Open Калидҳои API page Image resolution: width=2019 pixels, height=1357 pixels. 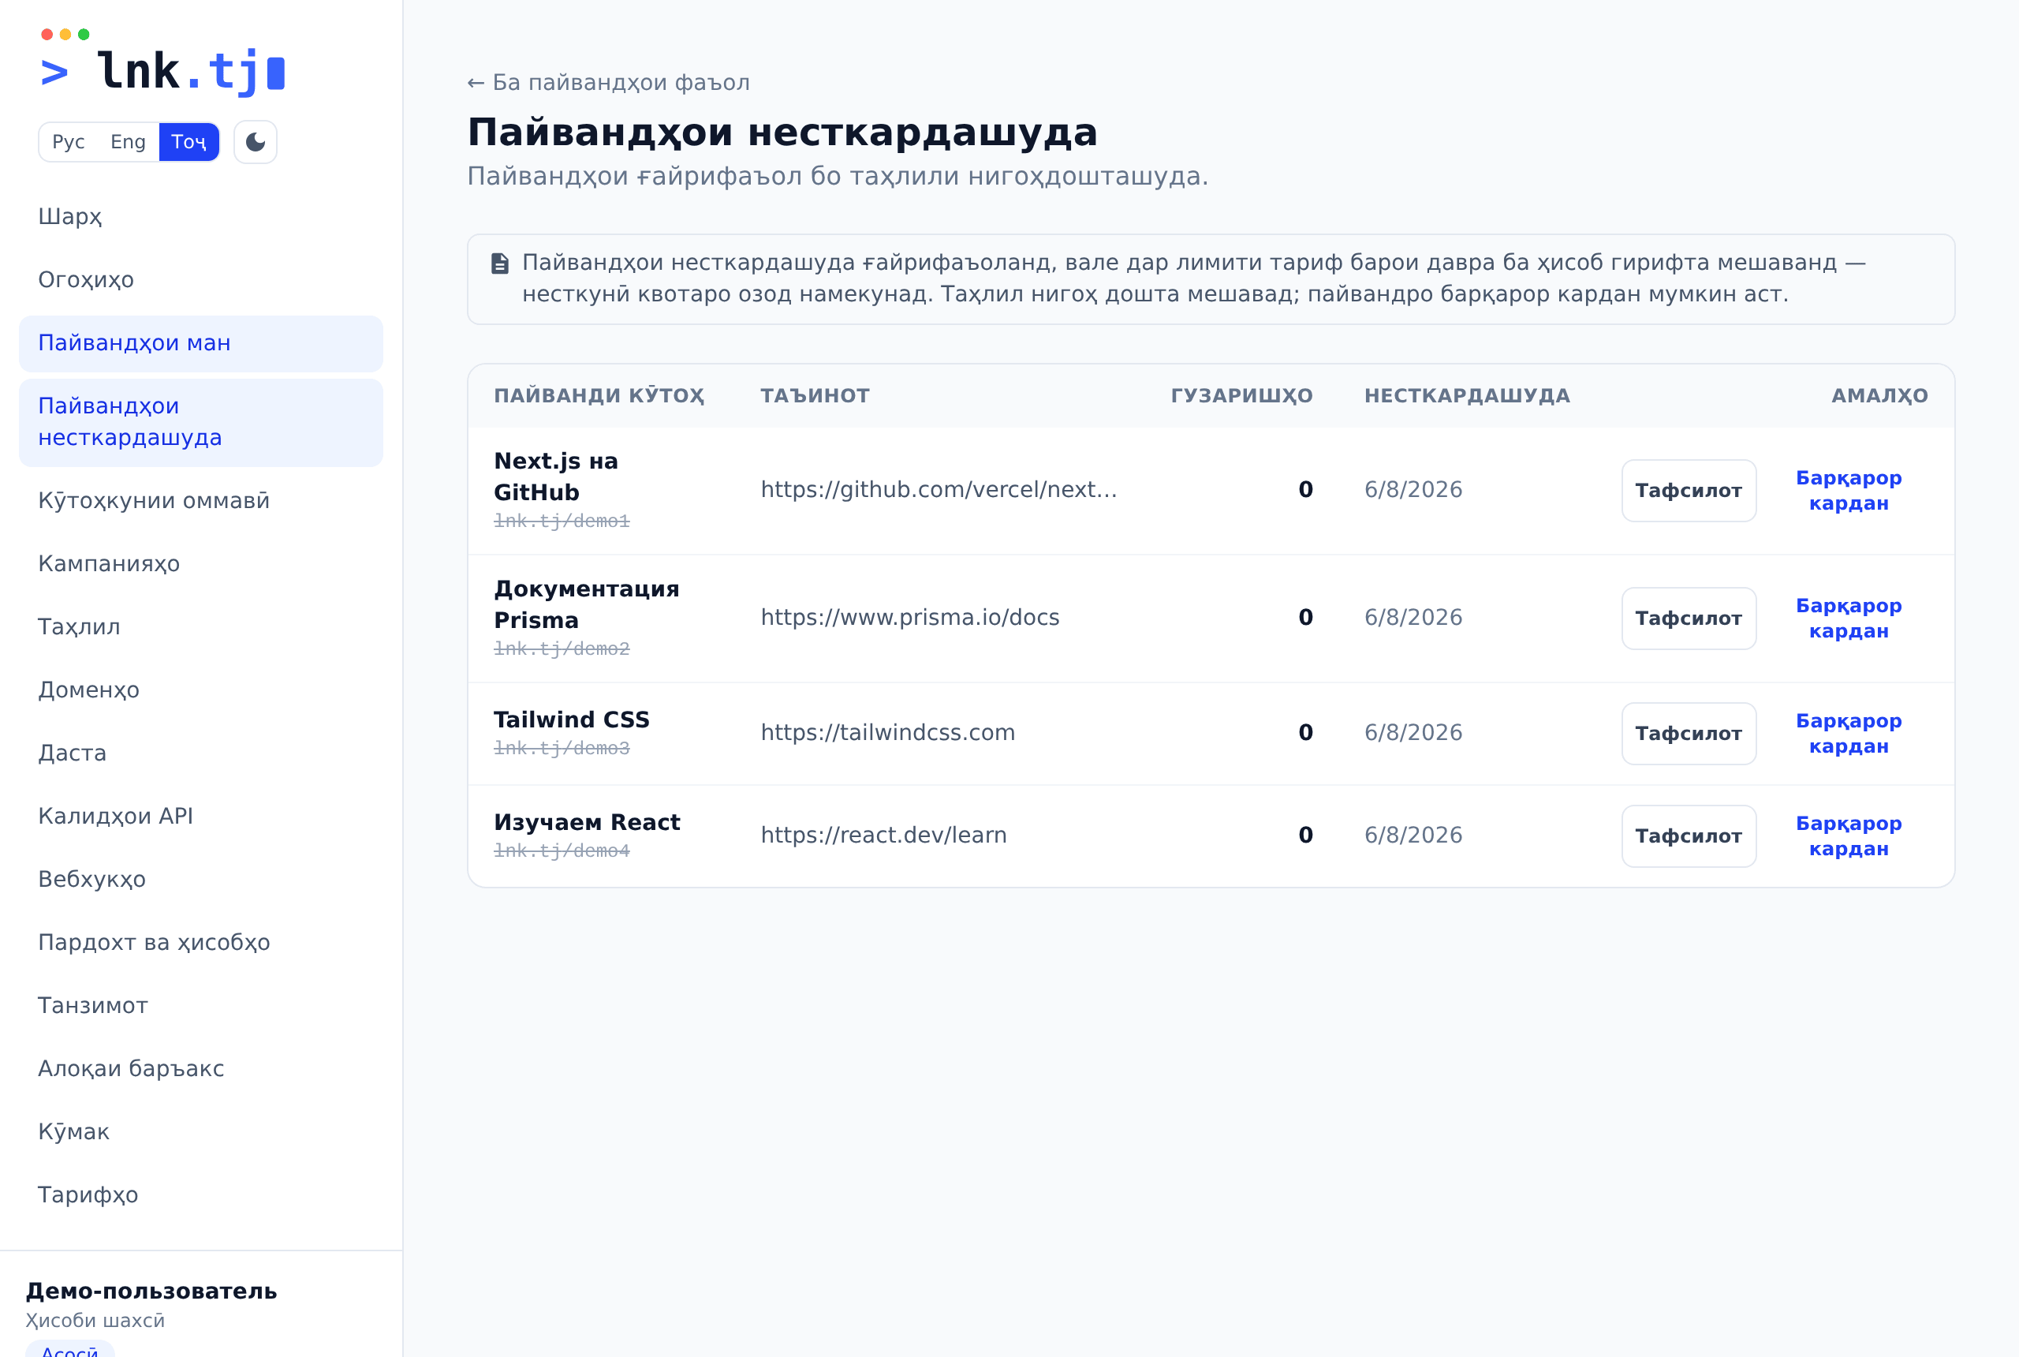[x=200, y=816]
